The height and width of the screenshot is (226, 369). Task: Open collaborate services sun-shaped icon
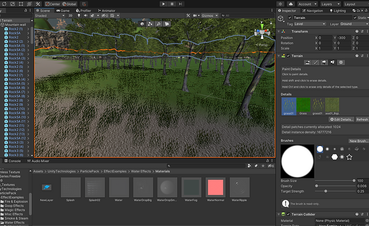tap(280, 4)
